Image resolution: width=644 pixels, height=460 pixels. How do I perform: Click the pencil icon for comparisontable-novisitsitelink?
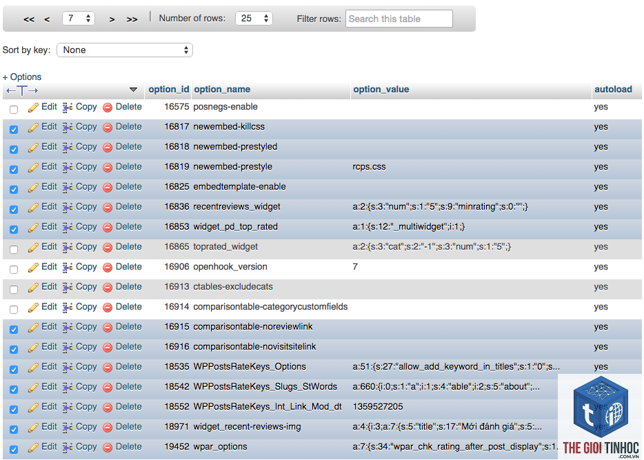pos(33,348)
